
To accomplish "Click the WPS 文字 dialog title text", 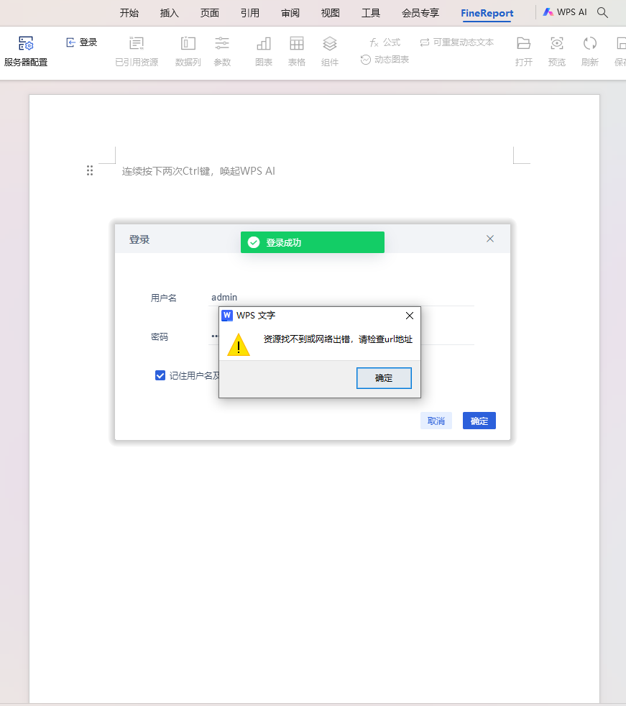I will pyautogui.click(x=256, y=315).
